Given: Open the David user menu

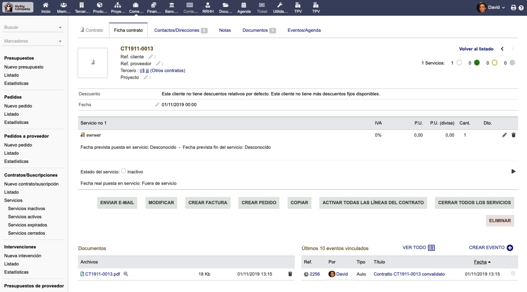Looking at the screenshot, I should [x=491, y=7].
